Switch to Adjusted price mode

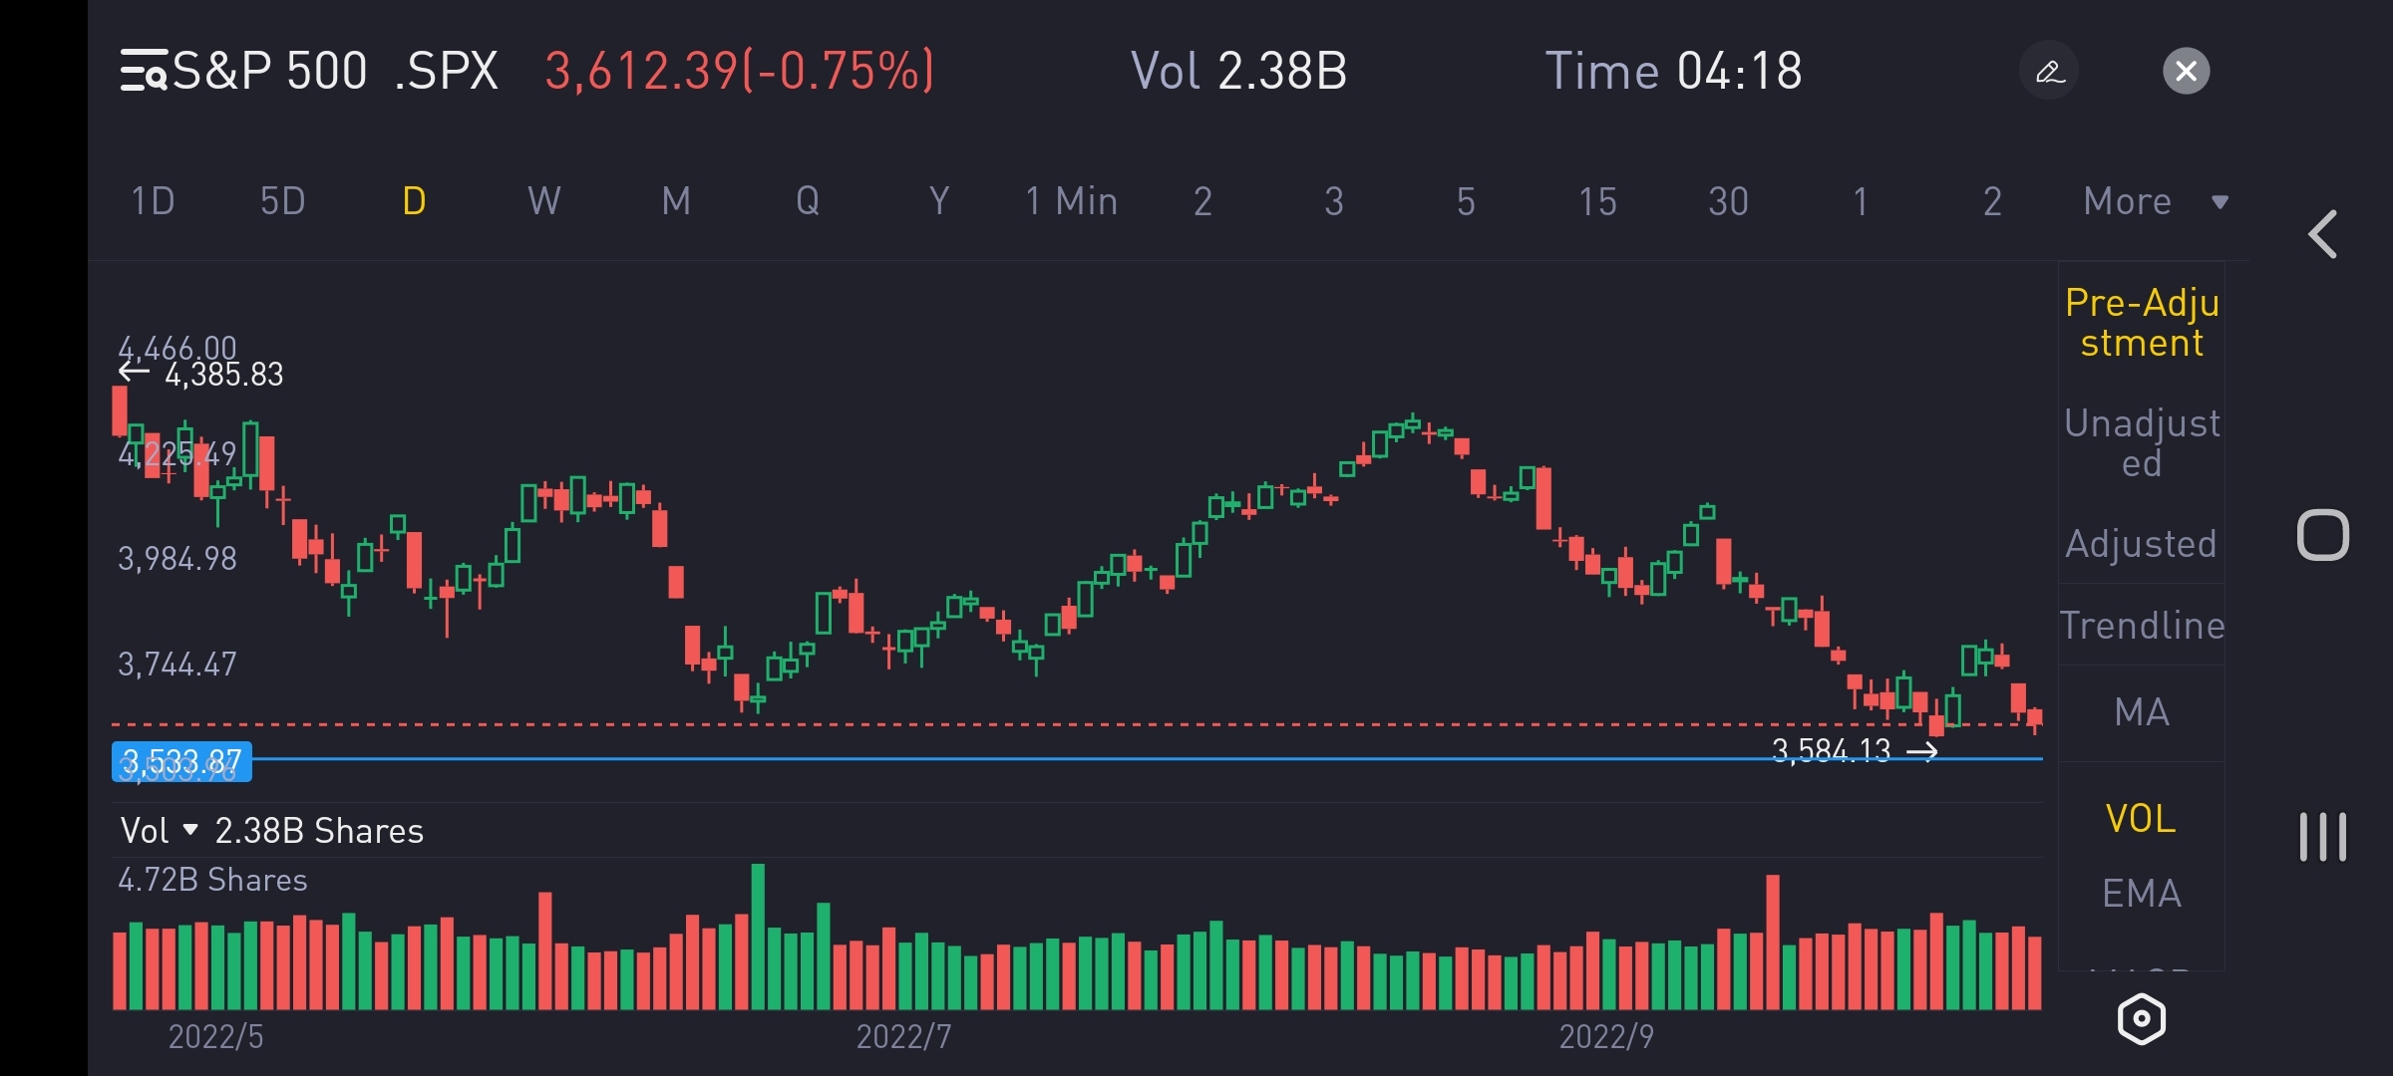(x=2142, y=544)
